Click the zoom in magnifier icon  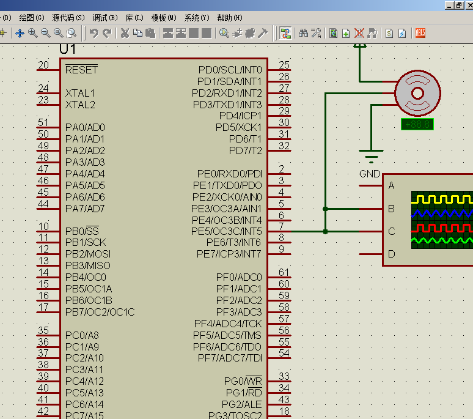32,33
